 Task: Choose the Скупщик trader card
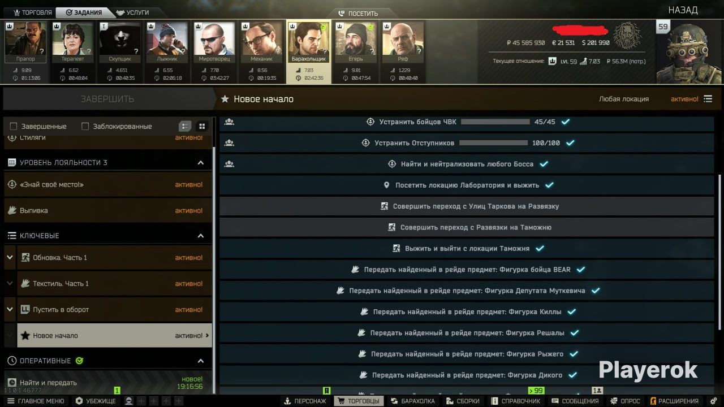[120, 42]
